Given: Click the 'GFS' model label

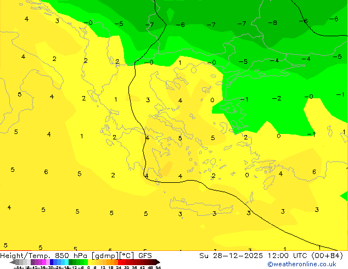Looking at the screenshot, I should point(145,256).
